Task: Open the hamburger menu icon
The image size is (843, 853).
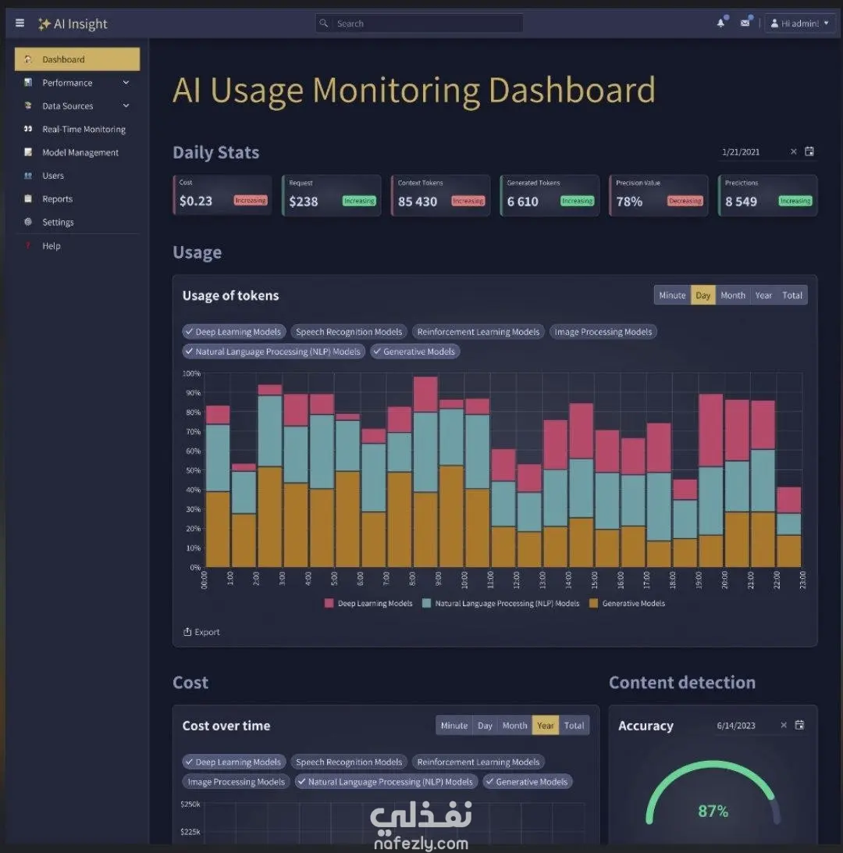Action: [20, 23]
